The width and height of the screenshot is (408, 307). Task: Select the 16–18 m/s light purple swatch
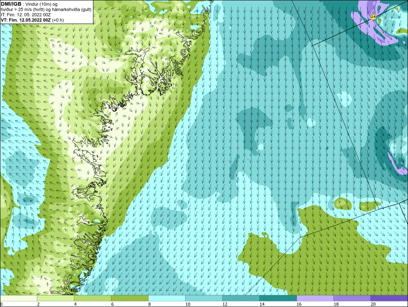click(x=315, y=298)
